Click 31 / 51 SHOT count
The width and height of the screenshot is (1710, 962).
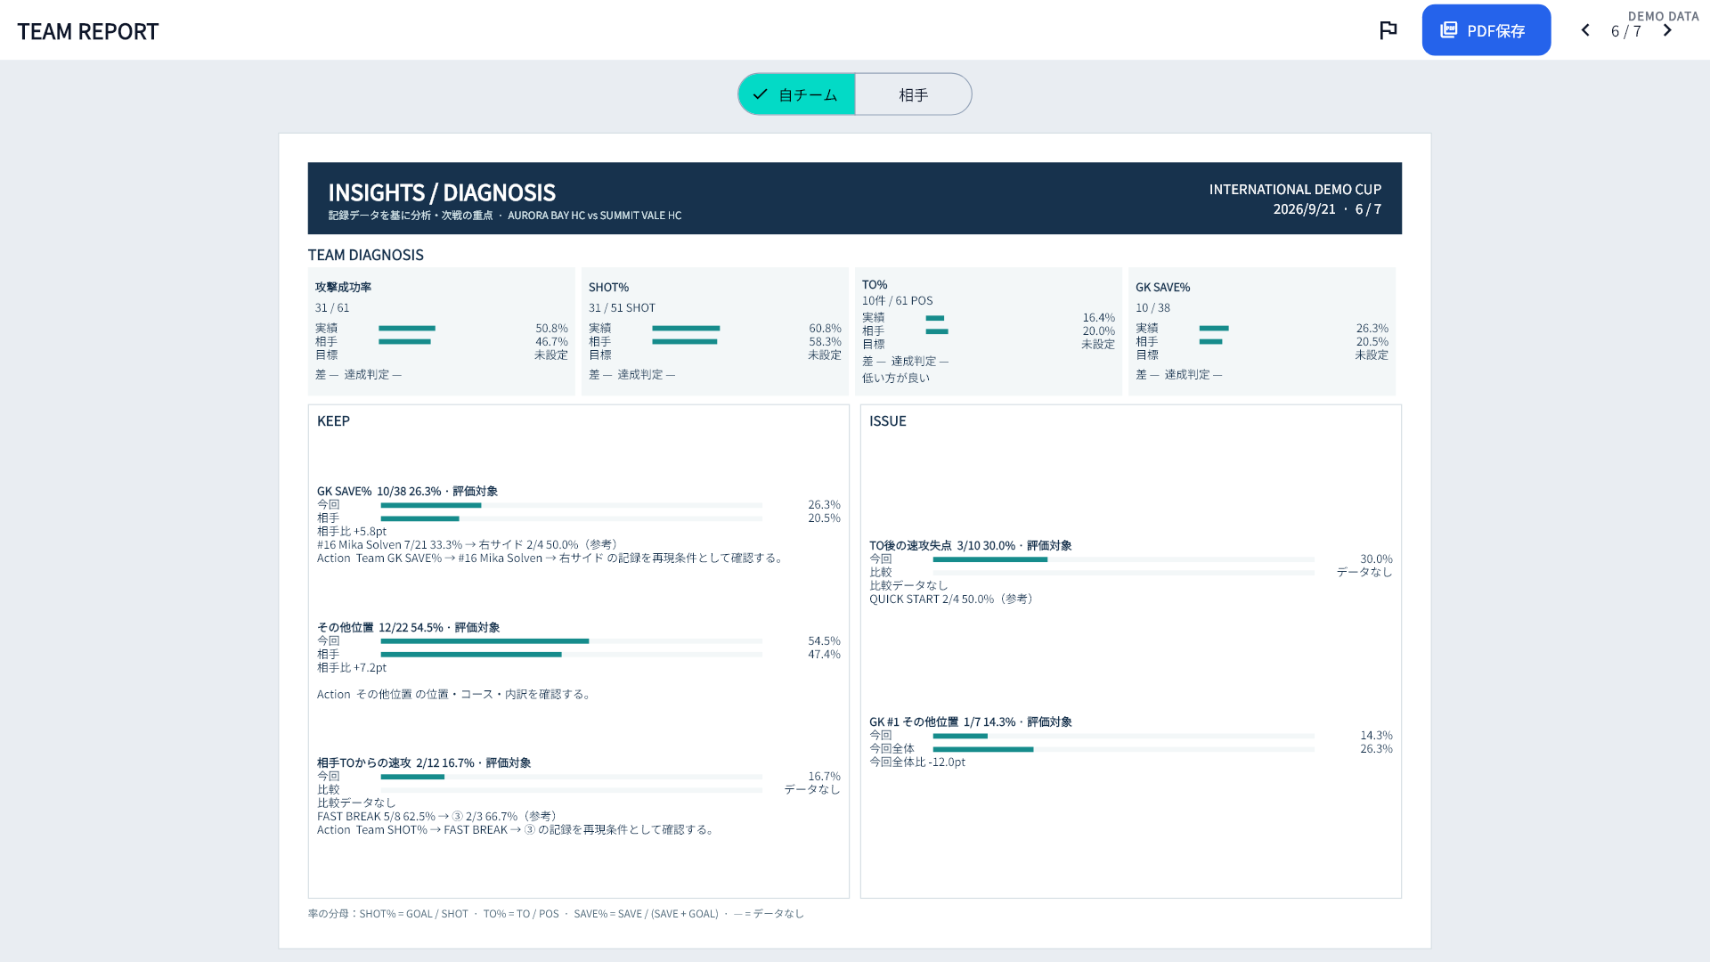(x=622, y=307)
